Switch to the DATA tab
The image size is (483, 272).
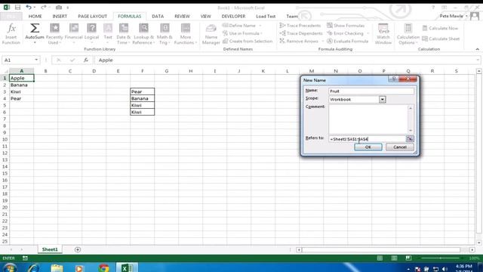tap(158, 16)
